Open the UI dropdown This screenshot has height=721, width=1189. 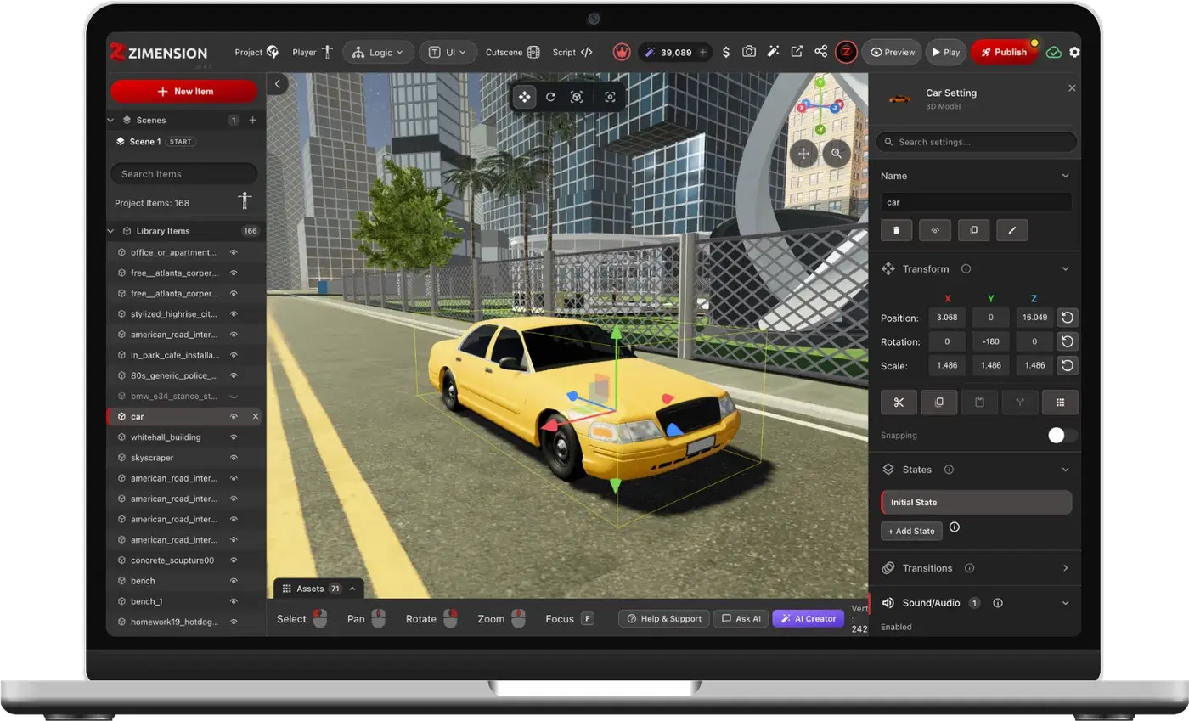click(448, 52)
